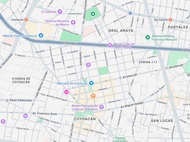Click the CORINA 117 label

click(148, 62)
